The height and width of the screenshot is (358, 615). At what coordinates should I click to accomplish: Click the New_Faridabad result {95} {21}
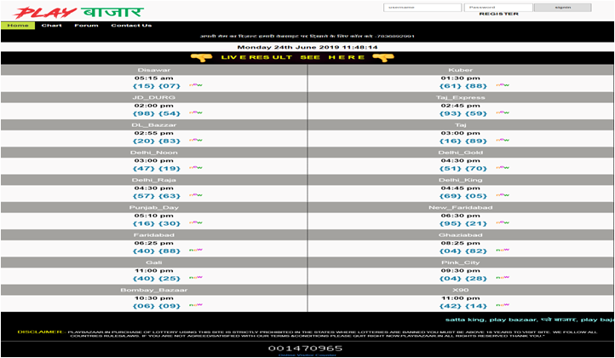click(x=463, y=223)
